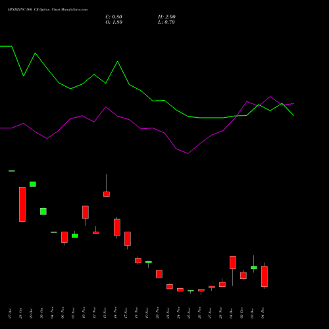Click the red candle for 01 Dec
329x329 pixels.
pyautogui.click(x=233, y=263)
